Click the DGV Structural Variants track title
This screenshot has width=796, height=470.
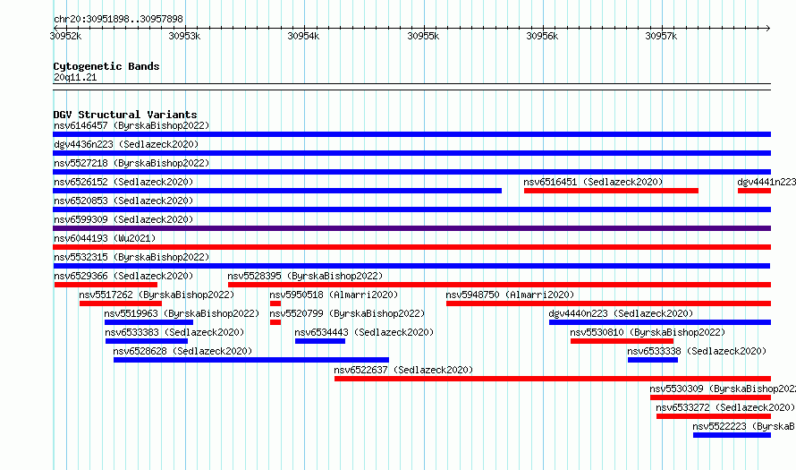[125, 115]
